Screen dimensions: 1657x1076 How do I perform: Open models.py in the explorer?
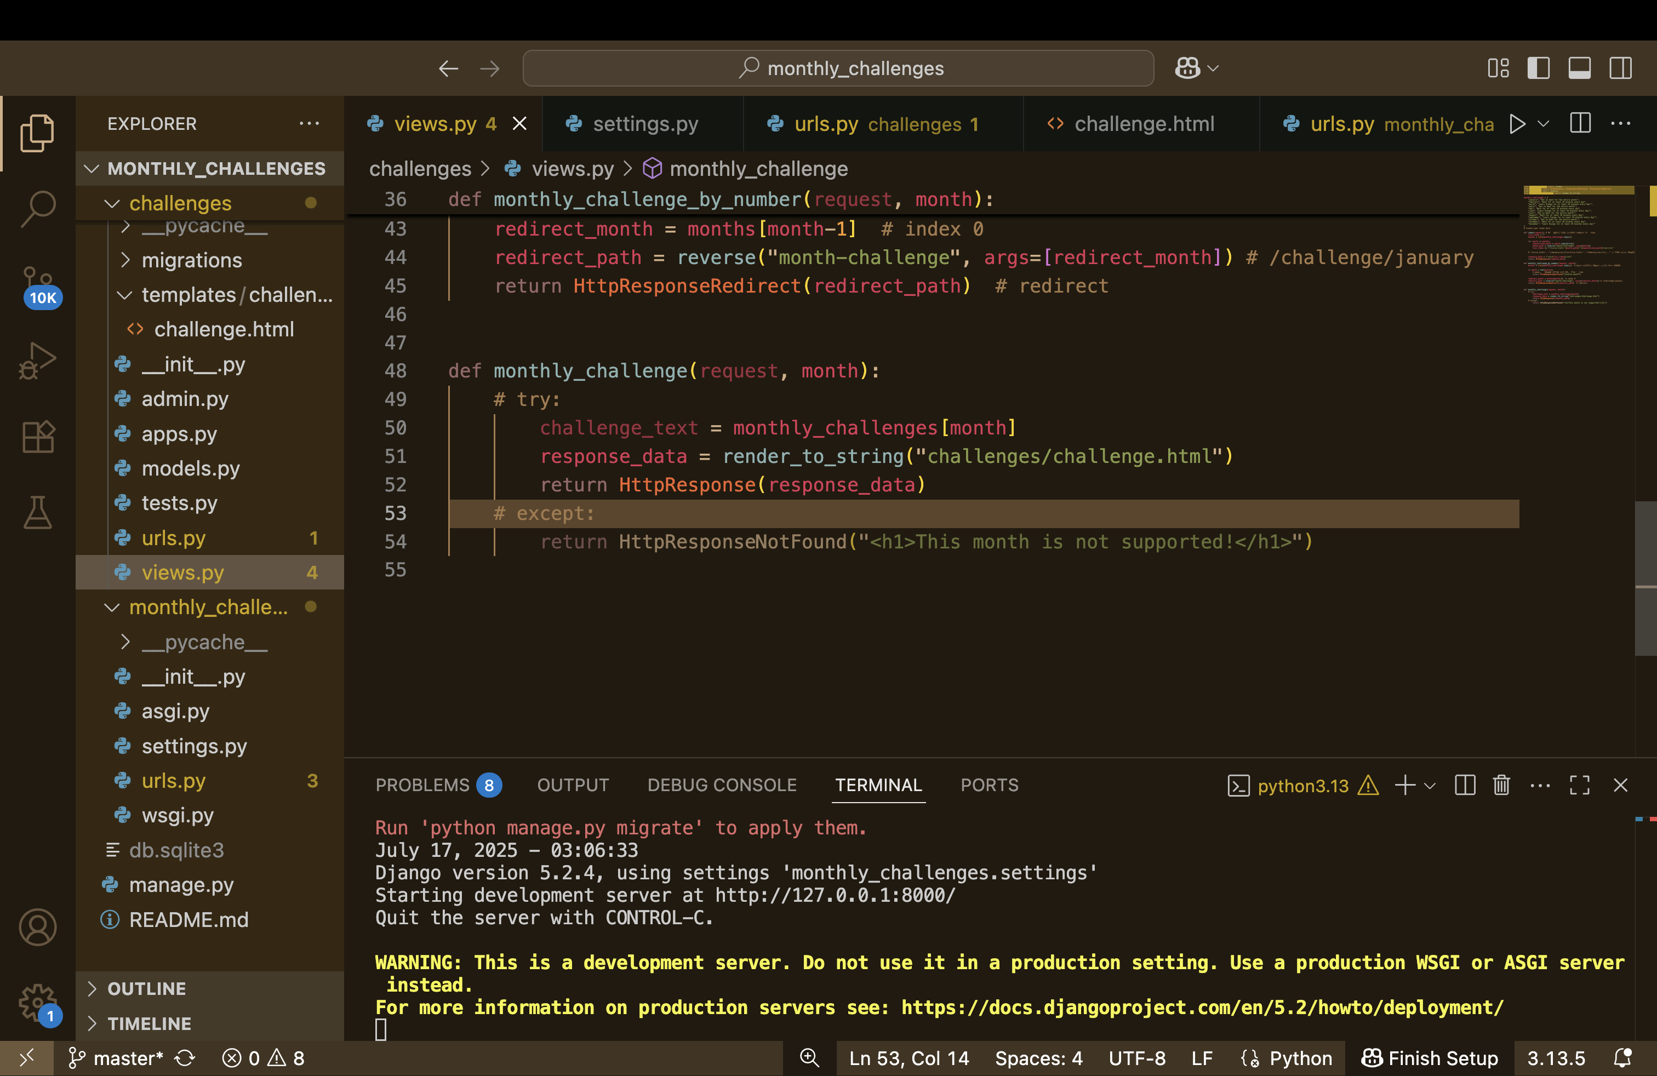click(209, 468)
